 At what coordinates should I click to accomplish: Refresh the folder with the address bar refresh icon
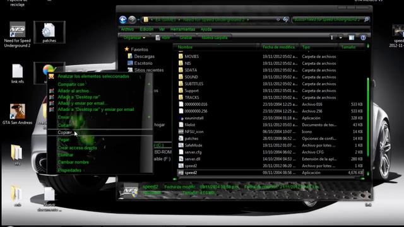pos(286,20)
